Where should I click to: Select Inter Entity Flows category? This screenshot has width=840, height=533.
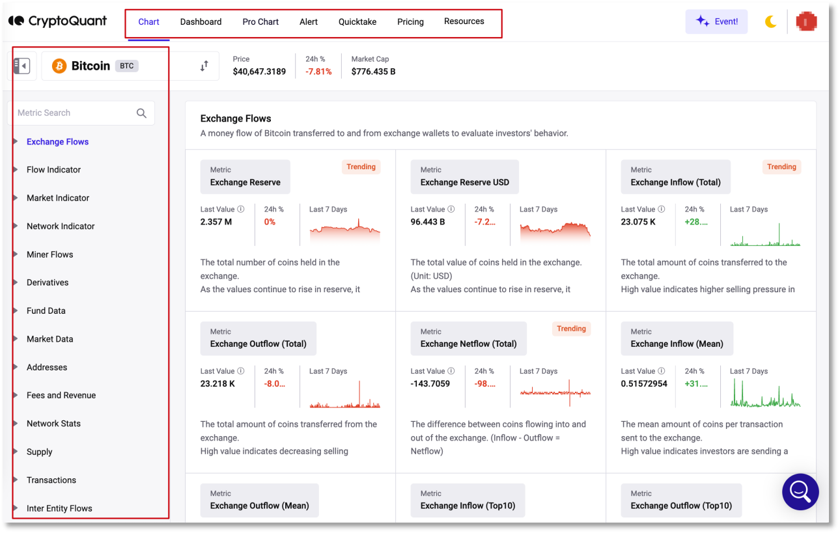click(59, 508)
